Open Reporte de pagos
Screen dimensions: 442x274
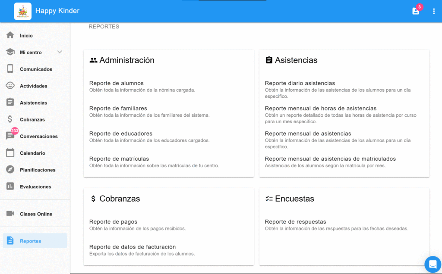[x=113, y=222]
